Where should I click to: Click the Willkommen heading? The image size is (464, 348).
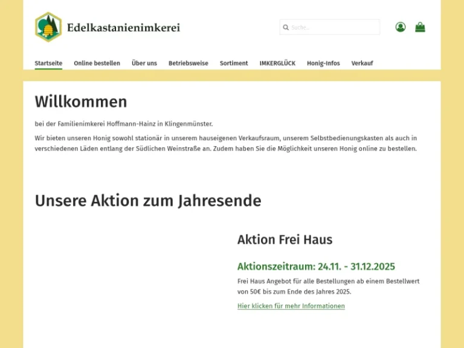[81, 101]
